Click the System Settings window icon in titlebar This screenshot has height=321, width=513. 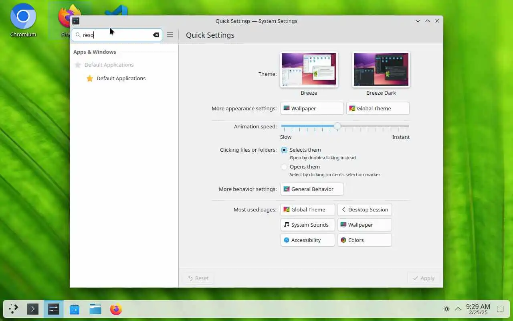(76, 21)
